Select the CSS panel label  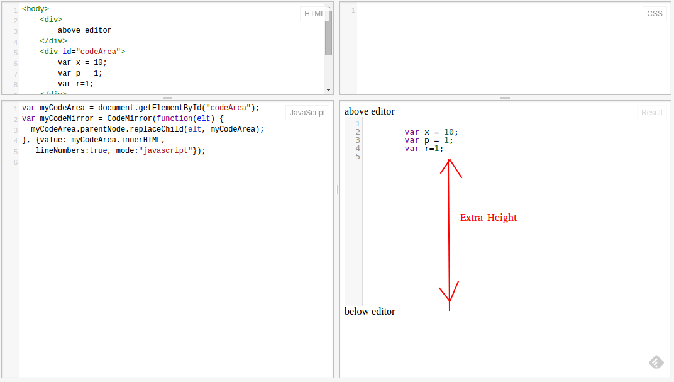pos(655,13)
